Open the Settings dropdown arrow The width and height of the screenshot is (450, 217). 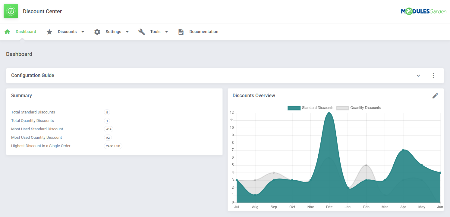pyautogui.click(x=127, y=32)
